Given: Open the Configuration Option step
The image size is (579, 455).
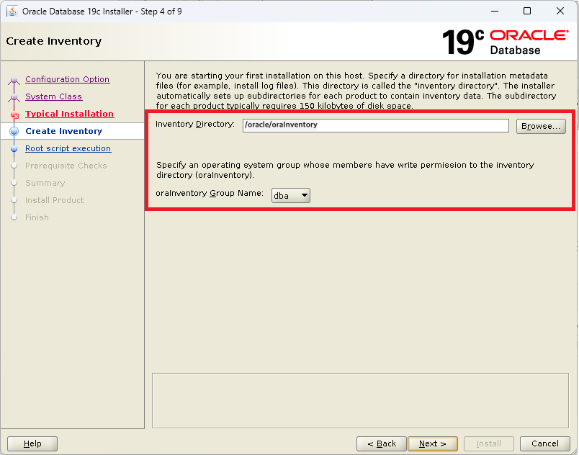Looking at the screenshot, I should pyautogui.click(x=67, y=79).
